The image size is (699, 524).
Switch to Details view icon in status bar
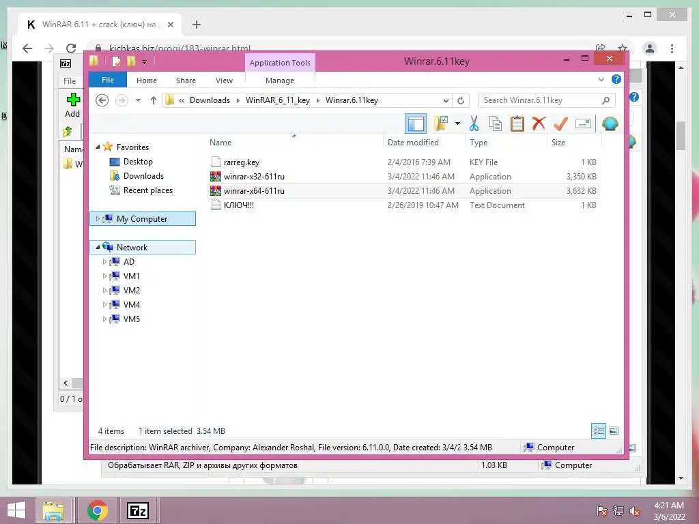(599, 431)
